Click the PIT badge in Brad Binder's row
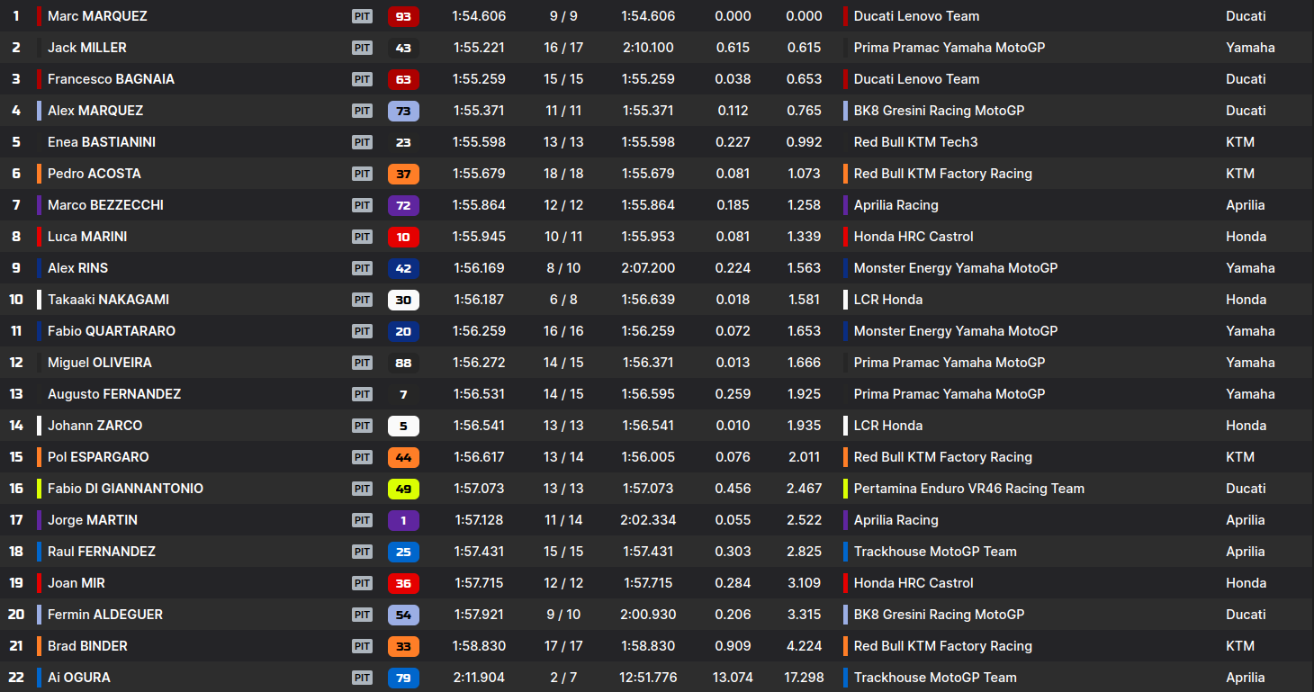The width and height of the screenshot is (1314, 692). 362,646
